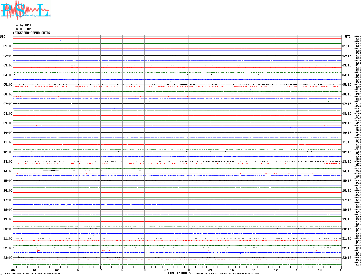Click the '12:15' right-side time label
This screenshot has height=277, width=362.
coord(347,152)
